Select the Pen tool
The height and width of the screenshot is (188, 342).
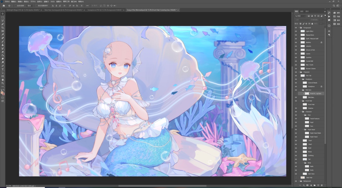3,66
